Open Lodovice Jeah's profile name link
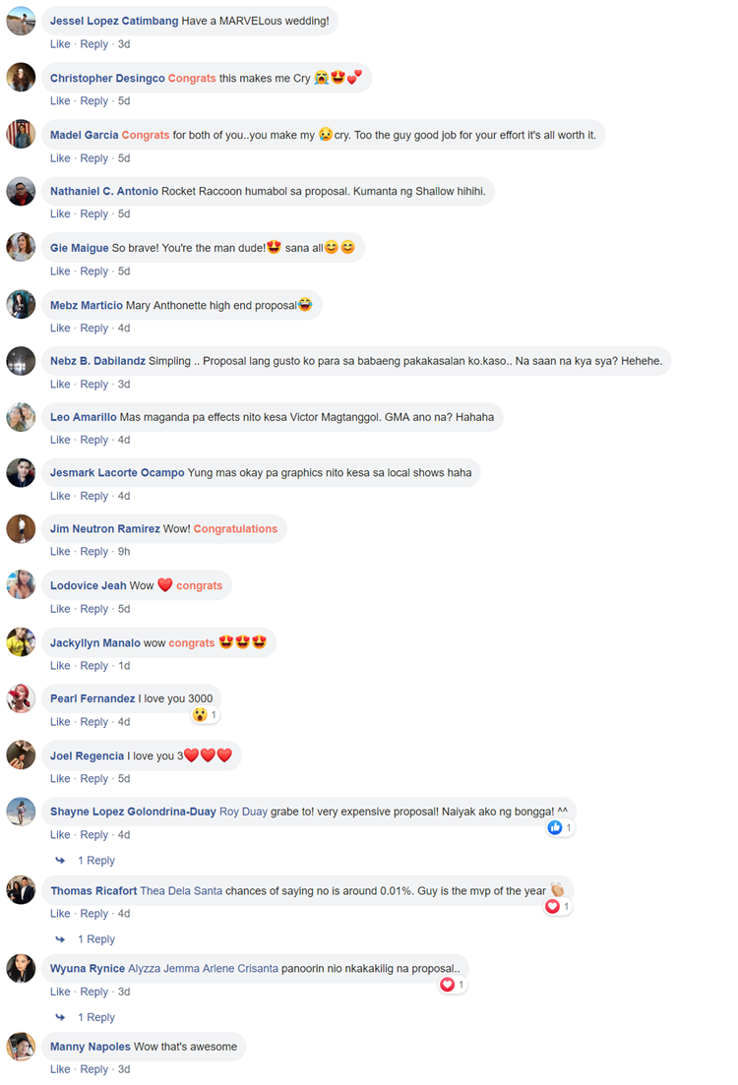The height and width of the screenshot is (1085, 738). 88,586
